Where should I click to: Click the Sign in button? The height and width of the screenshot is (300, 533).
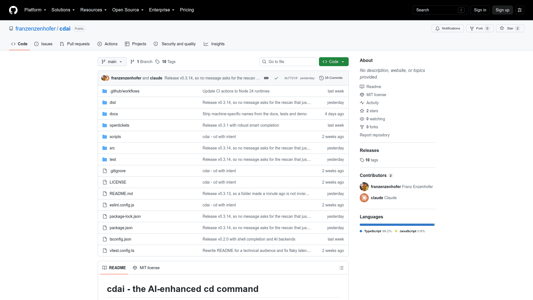[x=480, y=10]
